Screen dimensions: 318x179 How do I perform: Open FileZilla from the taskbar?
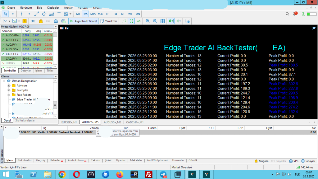point(149,174)
